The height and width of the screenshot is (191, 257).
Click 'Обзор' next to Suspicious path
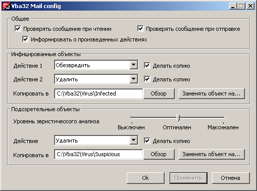(159, 154)
